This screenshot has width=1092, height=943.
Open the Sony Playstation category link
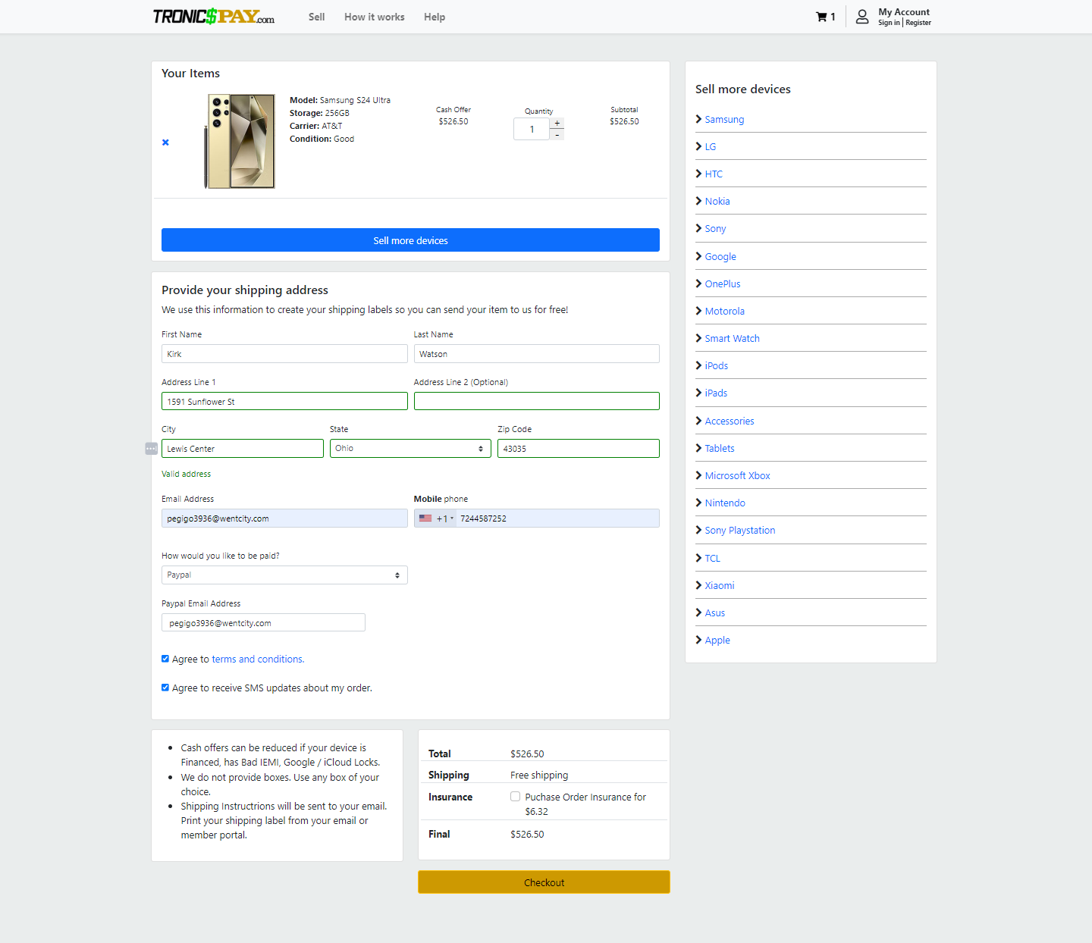pyautogui.click(x=740, y=531)
